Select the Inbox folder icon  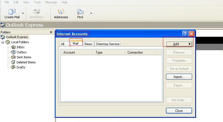tap(13, 47)
